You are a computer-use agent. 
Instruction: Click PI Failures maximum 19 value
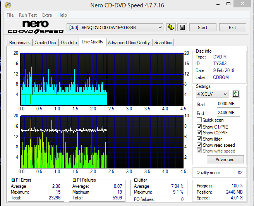tap(120, 192)
